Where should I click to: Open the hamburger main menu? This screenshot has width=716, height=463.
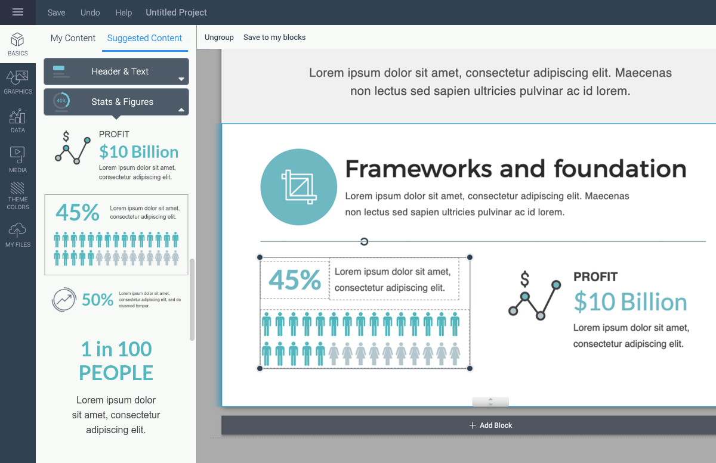(x=18, y=13)
